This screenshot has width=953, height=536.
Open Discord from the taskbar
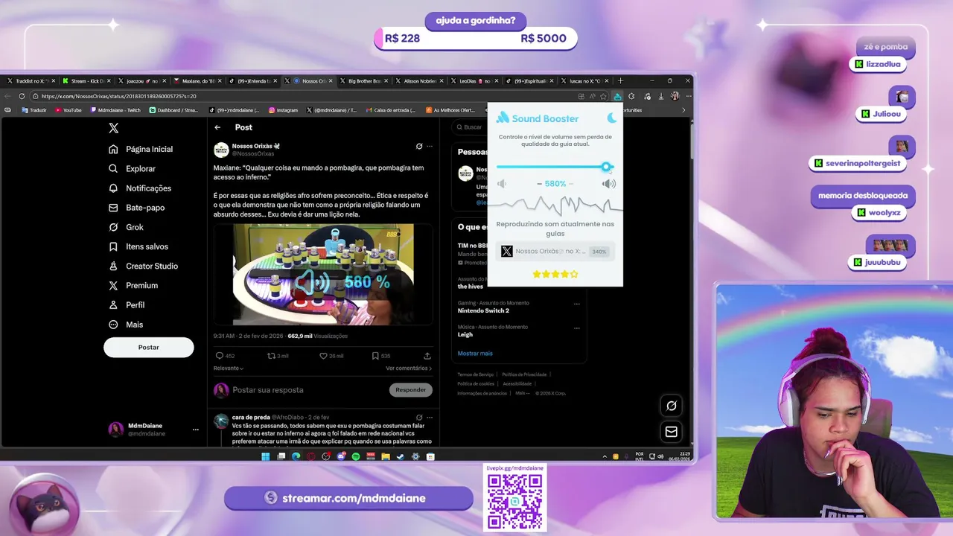(341, 456)
